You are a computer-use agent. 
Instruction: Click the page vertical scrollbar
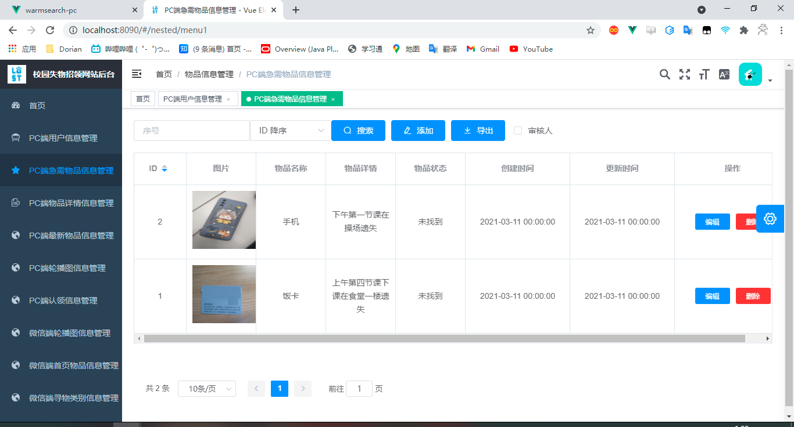(789, 238)
